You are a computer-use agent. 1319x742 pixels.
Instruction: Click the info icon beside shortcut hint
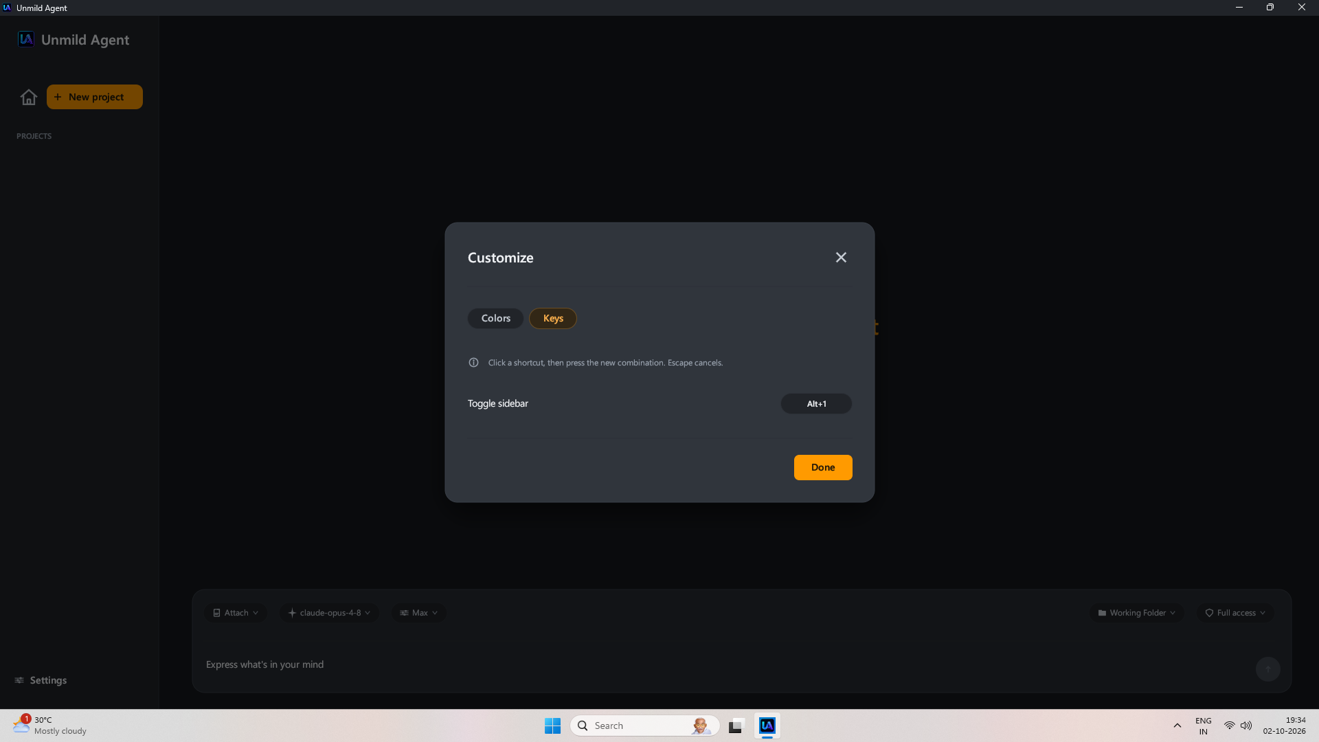pos(473,362)
